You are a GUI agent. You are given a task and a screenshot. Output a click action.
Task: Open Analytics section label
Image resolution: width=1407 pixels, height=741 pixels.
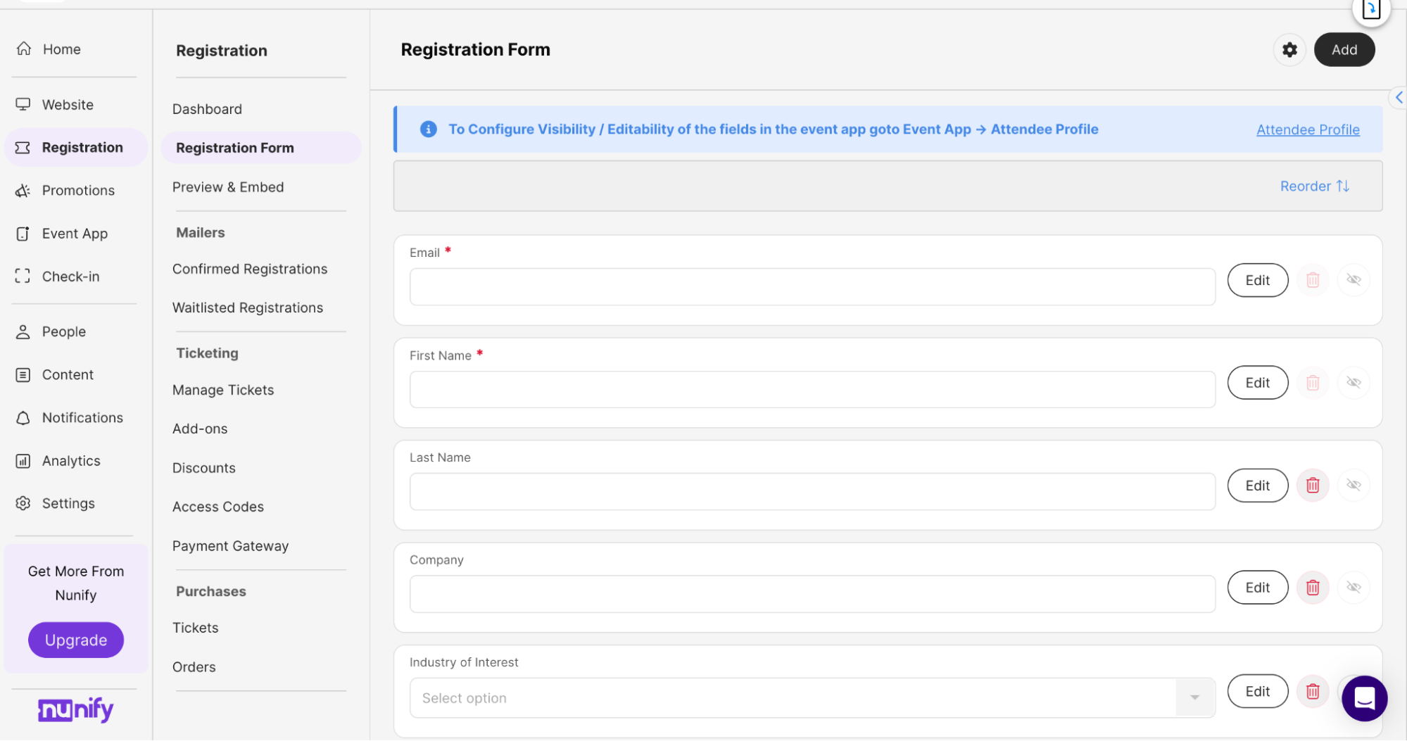coord(71,461)
